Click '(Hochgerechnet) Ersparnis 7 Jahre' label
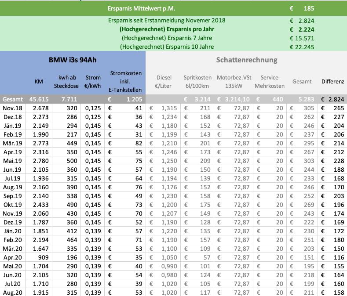This screenshot has height=296, width=347. (x=167, y=38)
